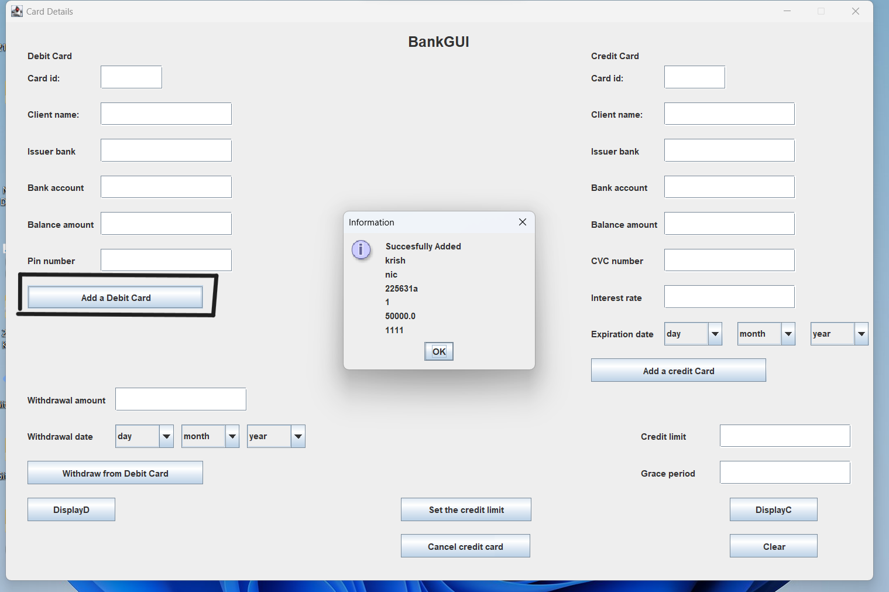Click the Set the credit limit button
Image resolution: width=889 pixels, height=592 pixels.
(466, 509)
